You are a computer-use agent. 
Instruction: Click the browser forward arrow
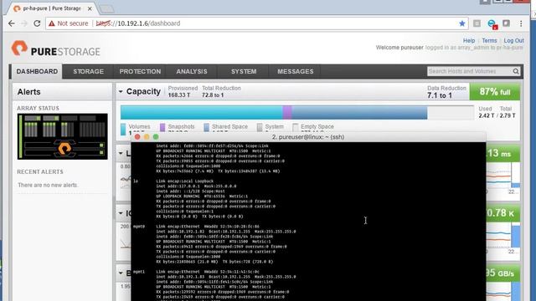[x=24, y=23]
